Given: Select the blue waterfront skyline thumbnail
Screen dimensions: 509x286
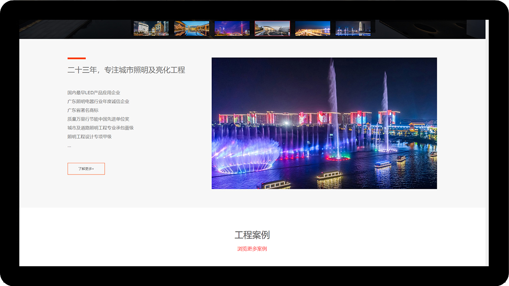Looking at the screenshot, I should click(x=353, y=29).
